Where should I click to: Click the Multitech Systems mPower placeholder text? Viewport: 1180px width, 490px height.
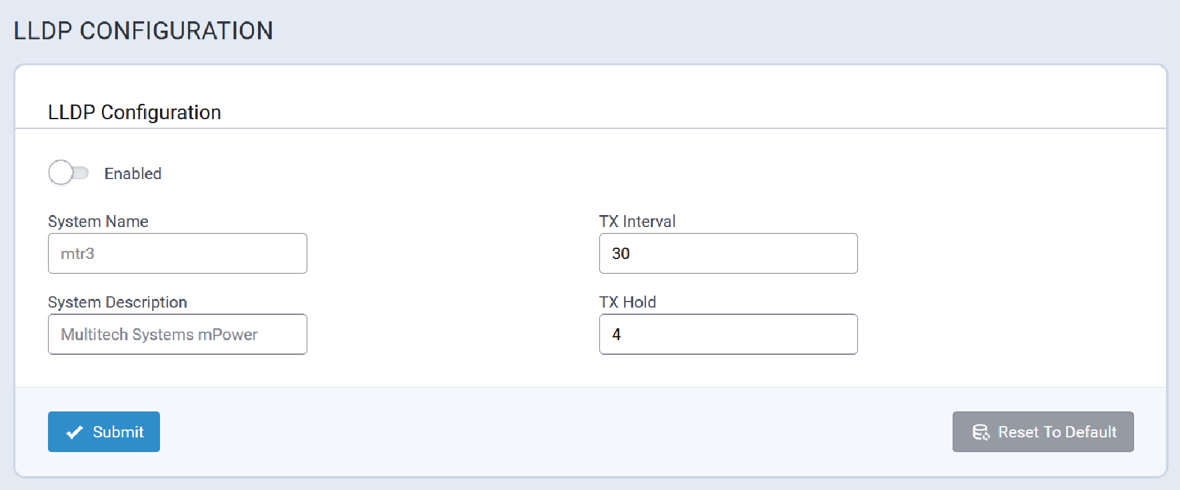(159, 334)
